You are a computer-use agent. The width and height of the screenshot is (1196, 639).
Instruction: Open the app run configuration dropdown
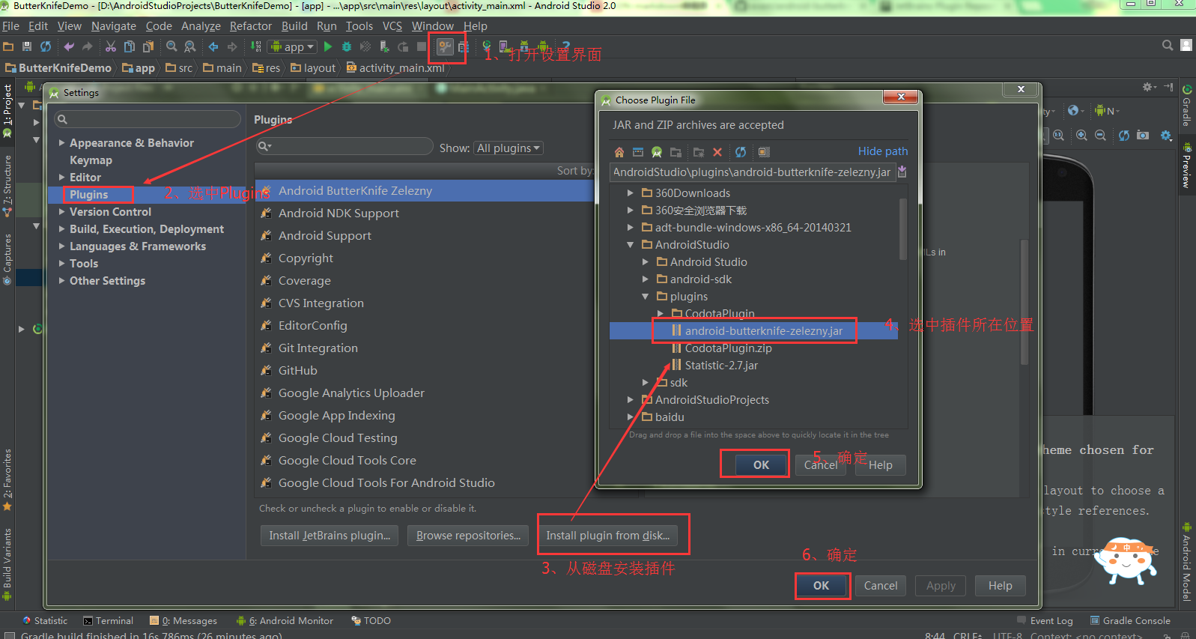click(293, 46)
